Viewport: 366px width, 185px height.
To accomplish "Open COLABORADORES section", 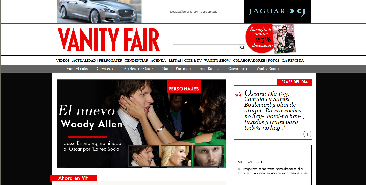I will tap(249, 60).
